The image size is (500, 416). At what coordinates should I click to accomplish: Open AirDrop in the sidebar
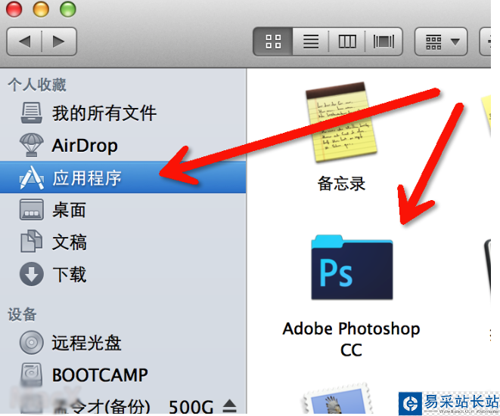pos(123,146)
